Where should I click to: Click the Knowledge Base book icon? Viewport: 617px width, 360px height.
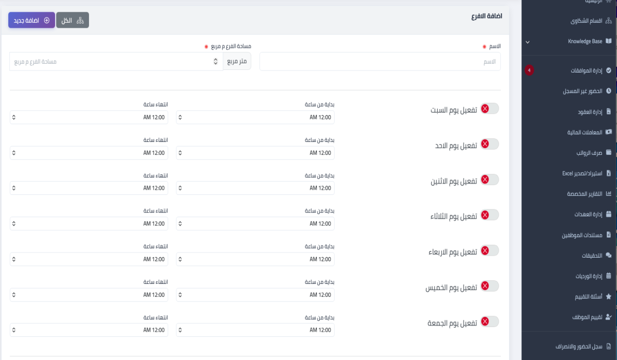[609, 41]
